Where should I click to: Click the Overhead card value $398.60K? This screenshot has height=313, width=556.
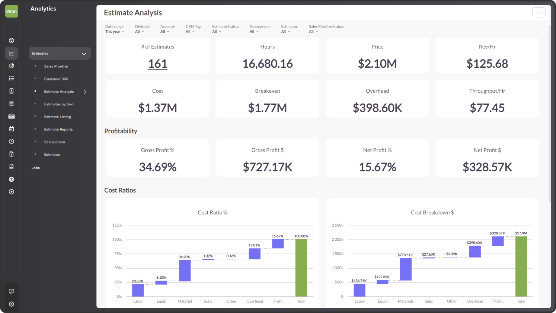[377, 108]
